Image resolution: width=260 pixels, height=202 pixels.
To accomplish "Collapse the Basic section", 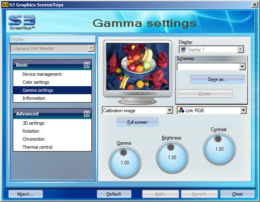I will point(87,65).
